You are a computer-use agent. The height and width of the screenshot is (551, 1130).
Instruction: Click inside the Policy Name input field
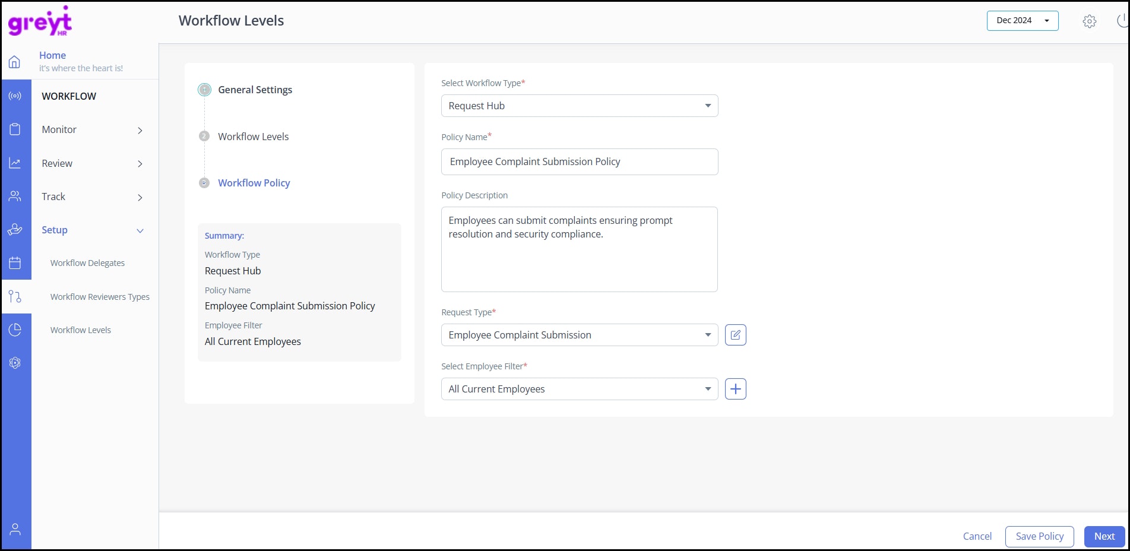[579, 161]
